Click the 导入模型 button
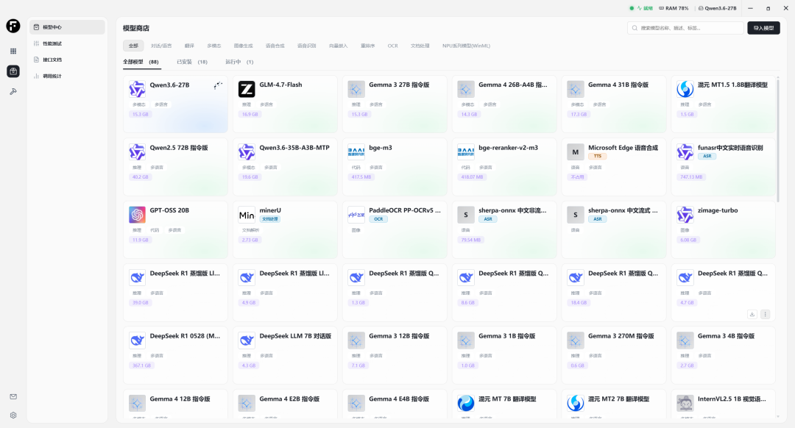 (763, 28)
